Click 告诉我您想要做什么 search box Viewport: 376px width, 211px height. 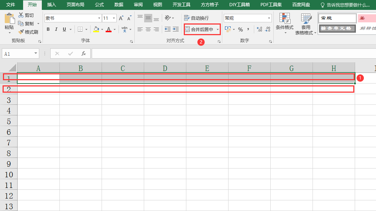[x=345, y=5]
